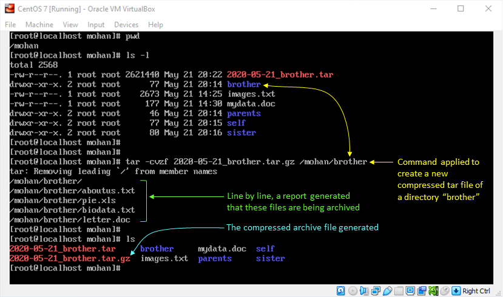Open the Devices menu

coord(126,25)
